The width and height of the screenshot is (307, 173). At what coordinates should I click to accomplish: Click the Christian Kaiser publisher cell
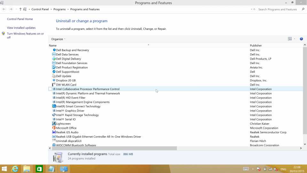[259, 124]
